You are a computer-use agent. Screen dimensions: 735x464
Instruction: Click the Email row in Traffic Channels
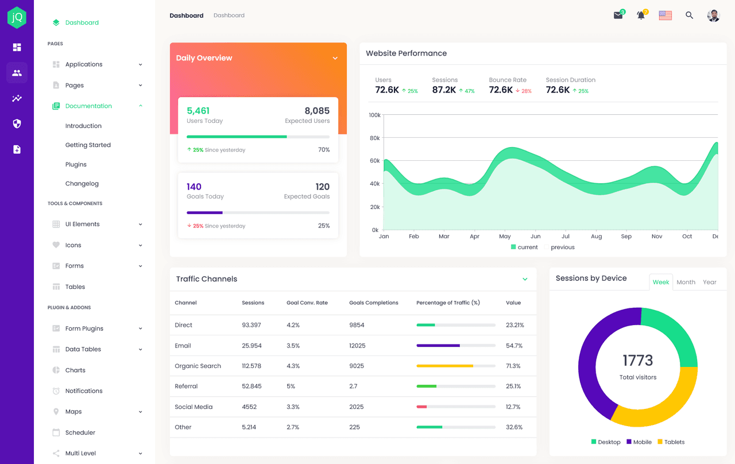coord(353,346)
